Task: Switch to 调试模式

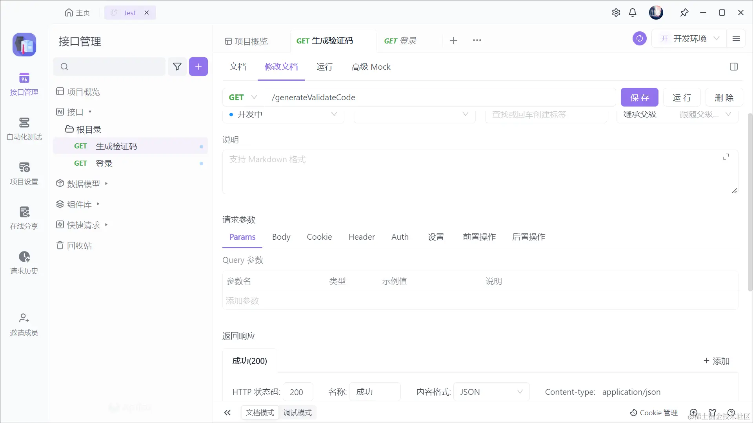Action: [x=298, y=412]
